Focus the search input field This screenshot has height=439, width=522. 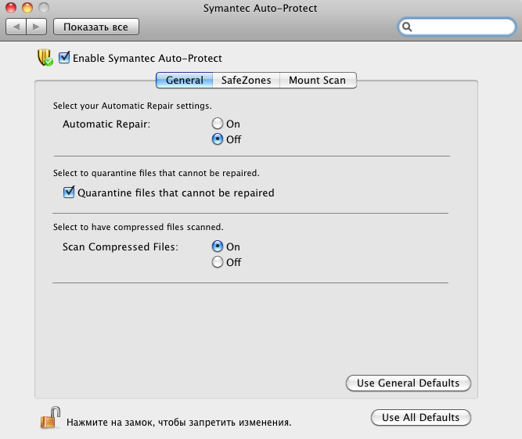462,27
